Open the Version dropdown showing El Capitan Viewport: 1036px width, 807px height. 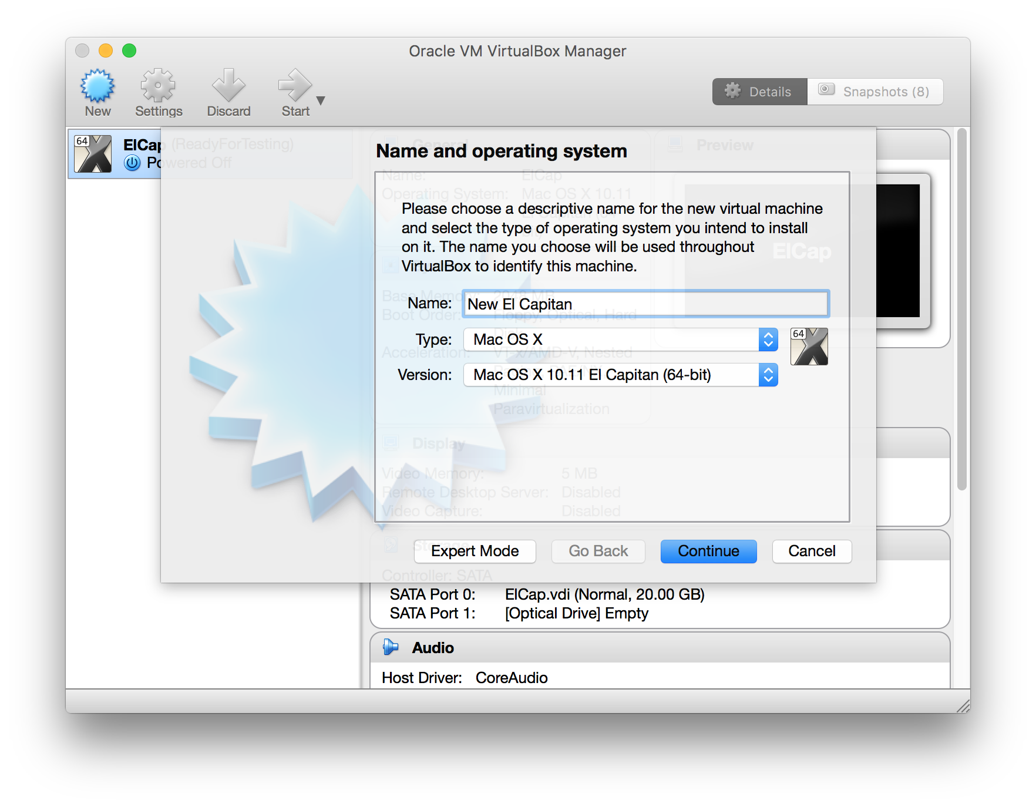pyautogui.click(x=621, y=375)
